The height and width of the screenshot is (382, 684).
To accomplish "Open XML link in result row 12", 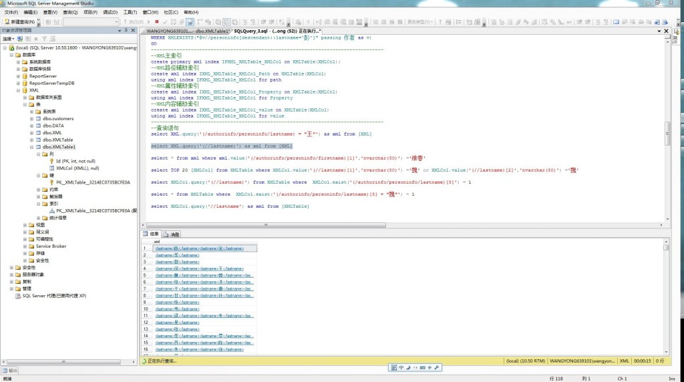I will (x=177, y=323).
